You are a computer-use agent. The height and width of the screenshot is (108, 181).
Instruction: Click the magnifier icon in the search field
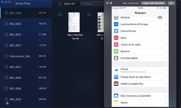(82, 4)
